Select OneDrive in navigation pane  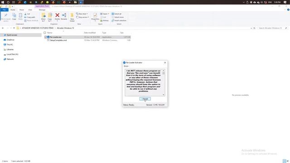(10, 40)
